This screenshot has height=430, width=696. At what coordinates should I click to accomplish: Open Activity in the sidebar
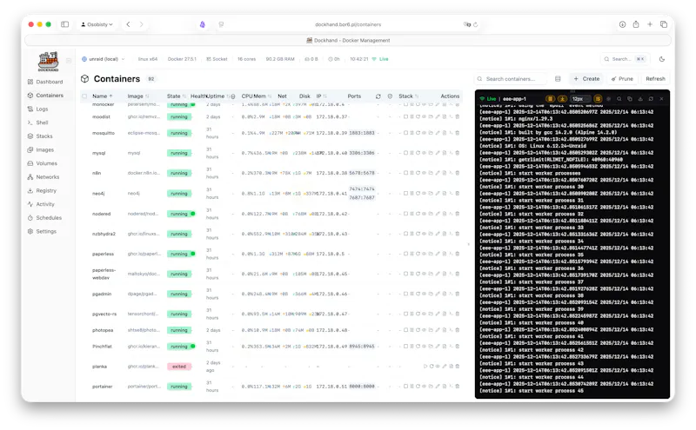41,204
